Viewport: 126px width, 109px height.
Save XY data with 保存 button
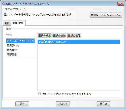(x=22, y=104)
